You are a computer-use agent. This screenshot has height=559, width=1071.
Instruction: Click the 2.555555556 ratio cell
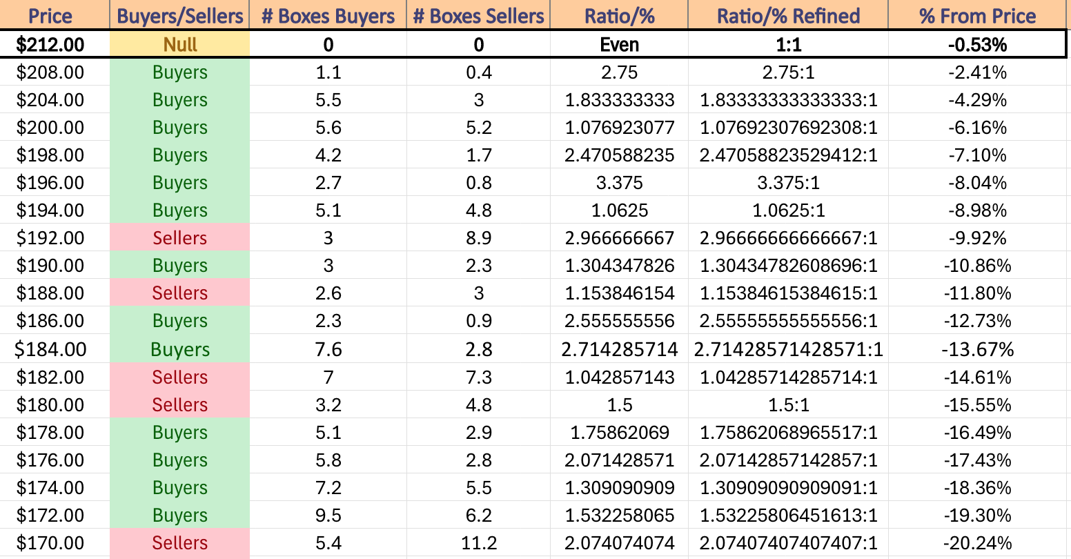point(620,320)
